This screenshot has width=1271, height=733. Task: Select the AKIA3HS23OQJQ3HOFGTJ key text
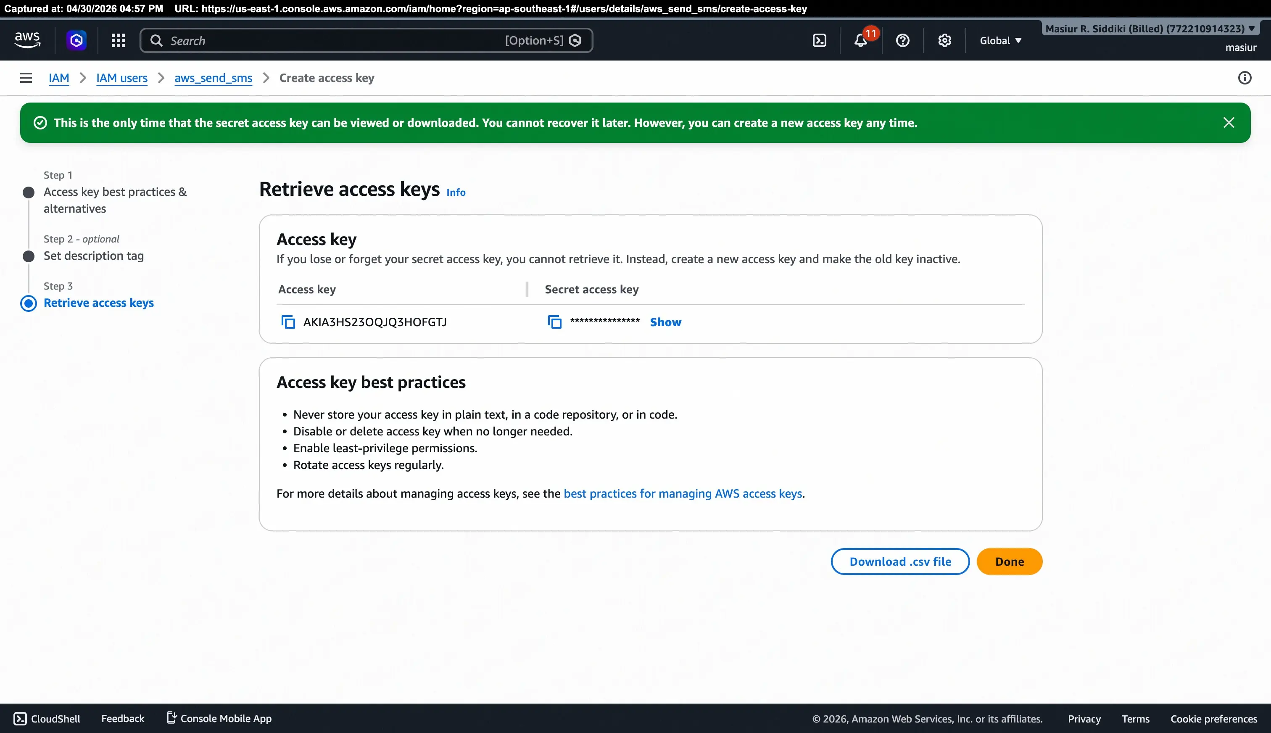coord(375,322)
